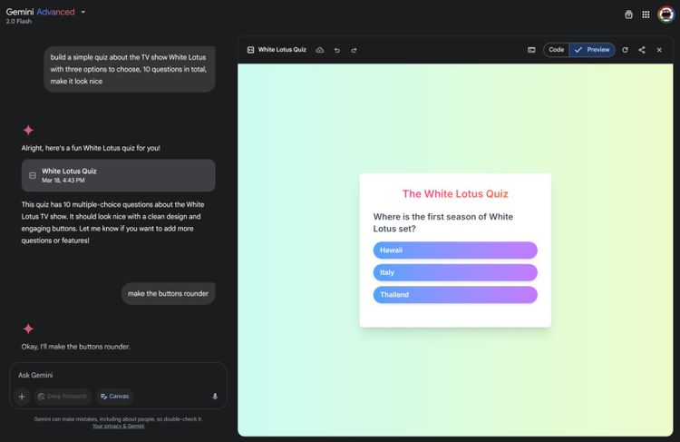Switch to the Preview view
The height and width of the screenshot is (442, 680).
point(592,50)
